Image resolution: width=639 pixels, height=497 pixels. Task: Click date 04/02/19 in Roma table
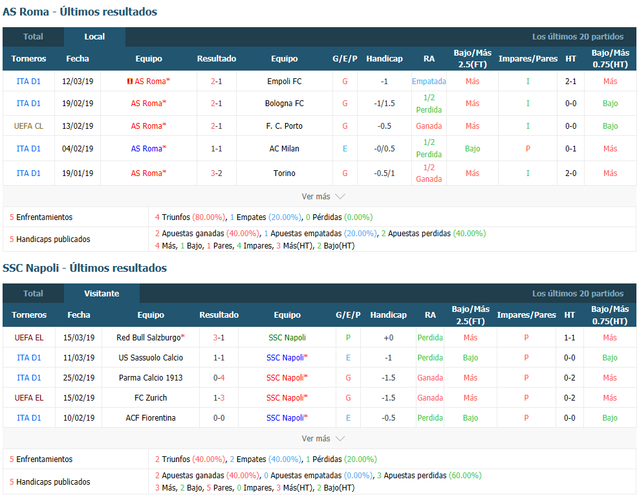tap(78, 149)
